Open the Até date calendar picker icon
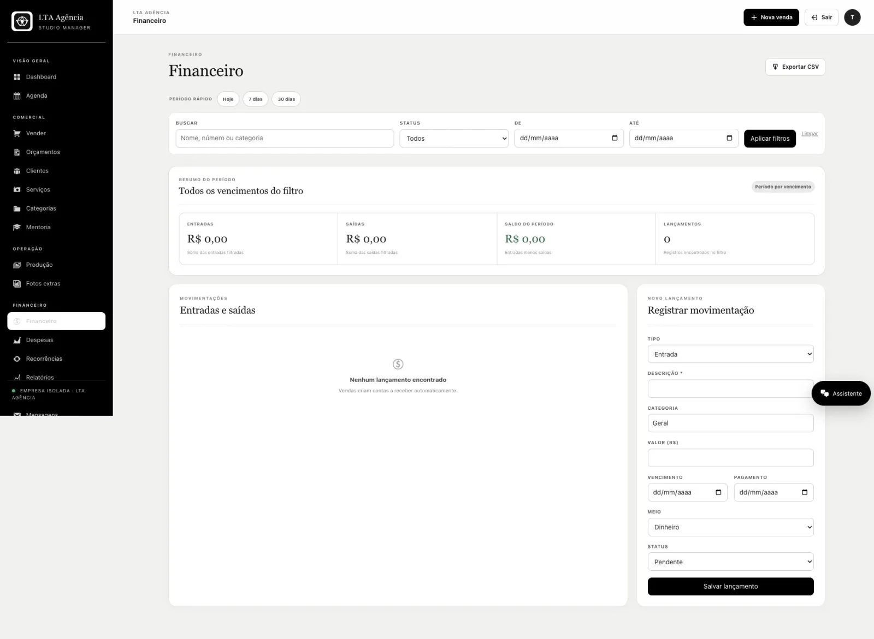 tap(729, 138)
